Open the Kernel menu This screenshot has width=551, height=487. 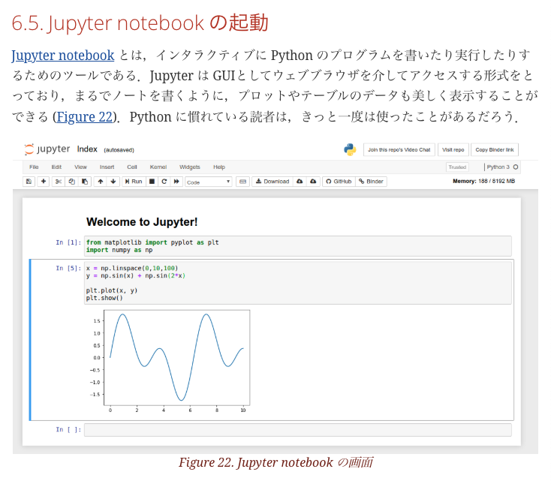(158, 167)
